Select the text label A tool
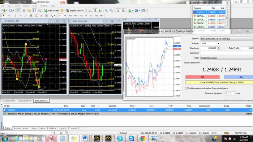The image size is (253, 142). tap(41, 16)
